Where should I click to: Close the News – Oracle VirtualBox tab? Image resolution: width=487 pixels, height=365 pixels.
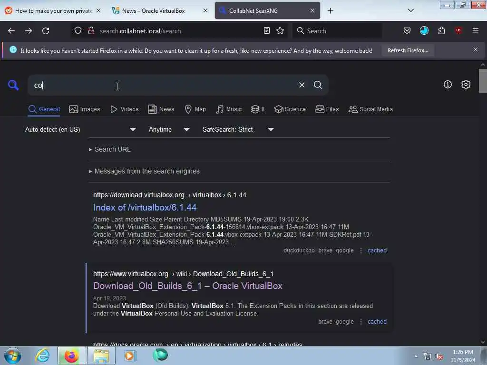205,10
